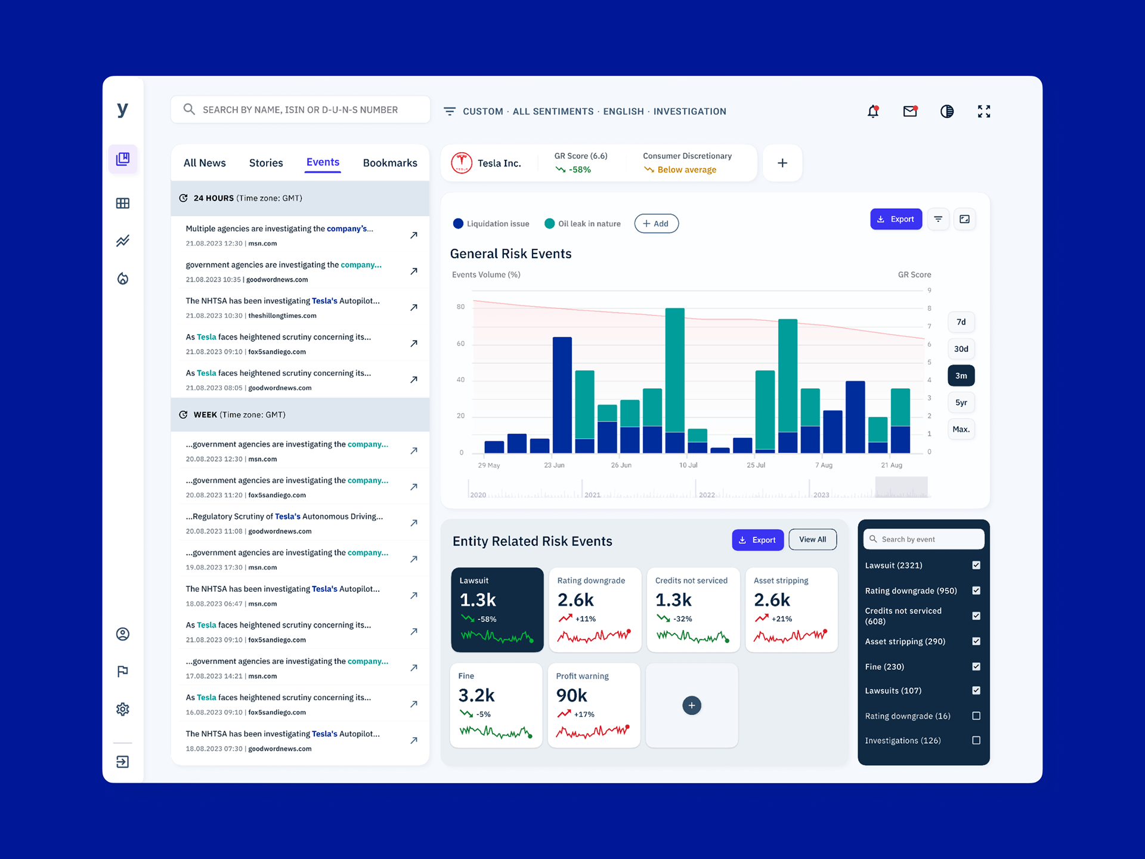Click the logout exit sidebar icon
This screenshot has height=859, width=1145.
point(123,762)
